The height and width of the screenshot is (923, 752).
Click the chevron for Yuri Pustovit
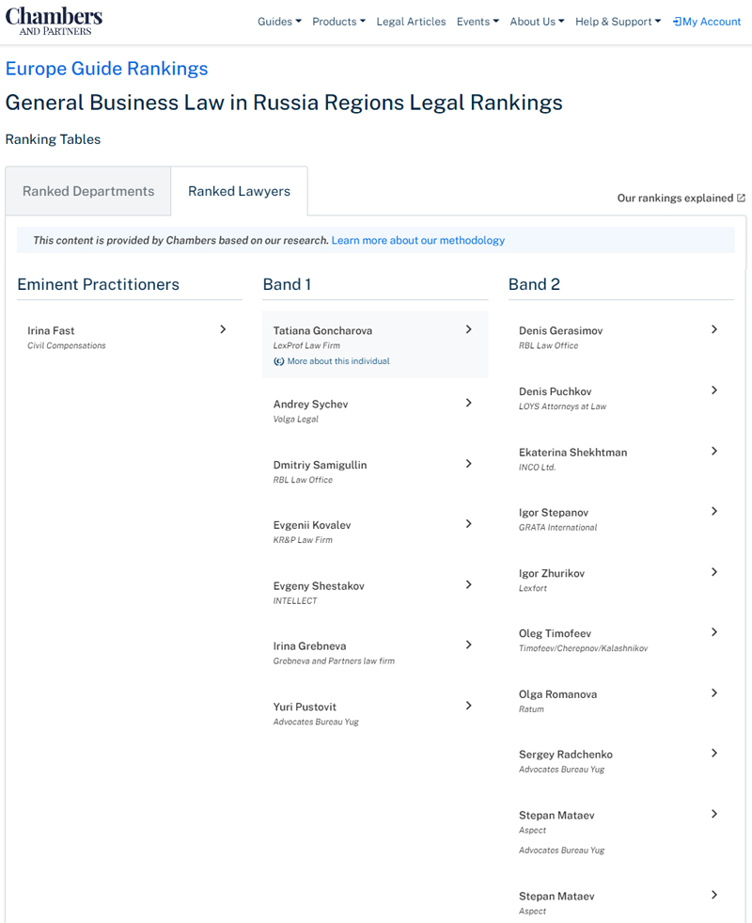click(x=469, y=706)
